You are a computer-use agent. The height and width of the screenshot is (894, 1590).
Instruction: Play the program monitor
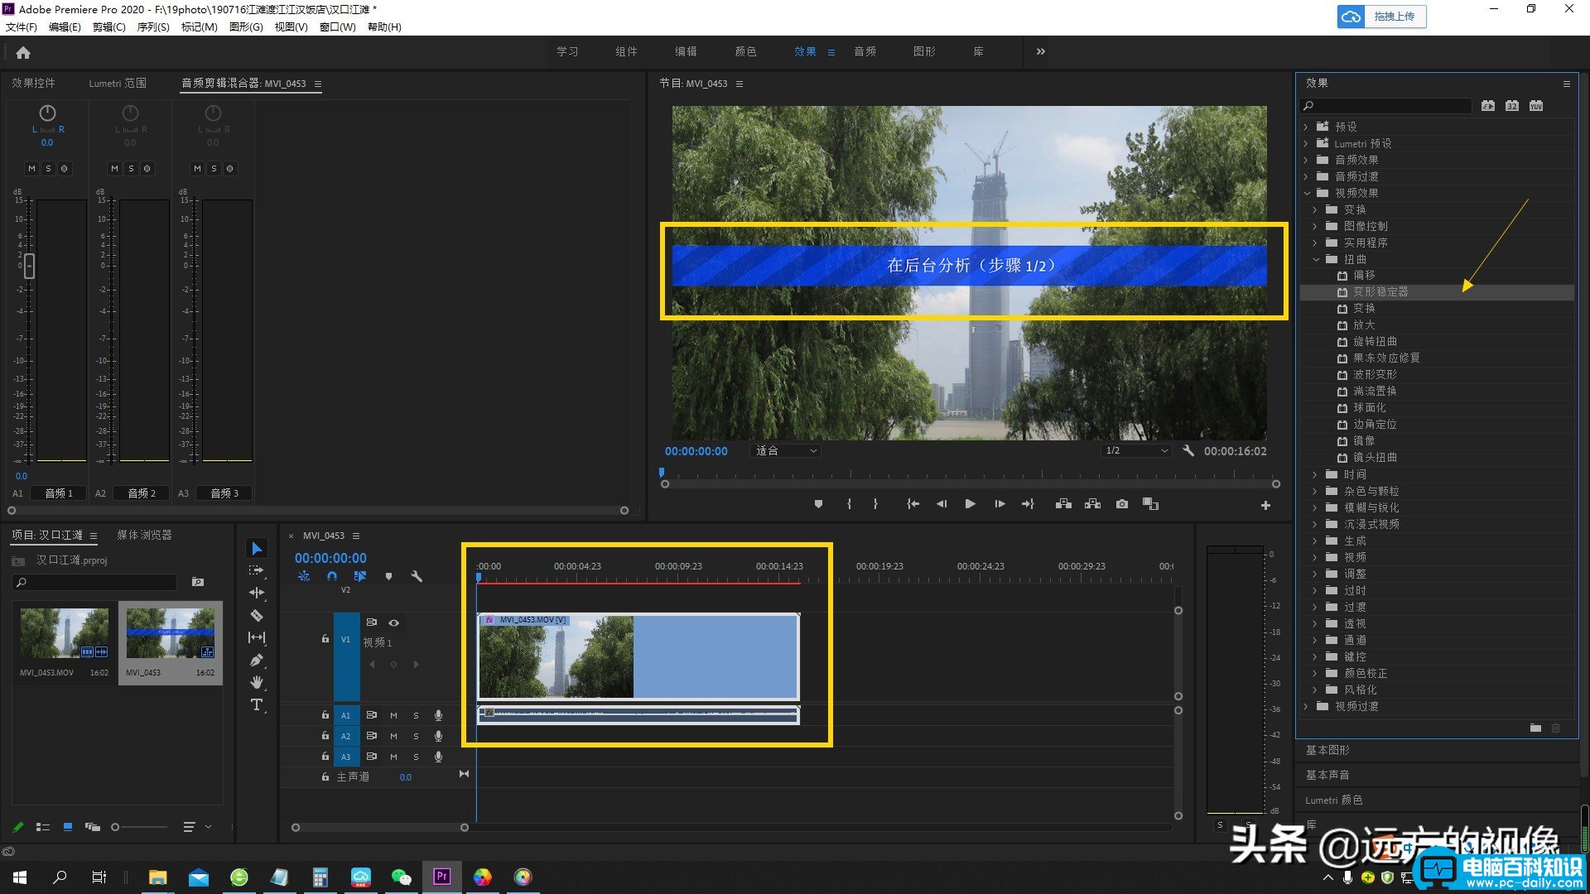click(970, 504)
